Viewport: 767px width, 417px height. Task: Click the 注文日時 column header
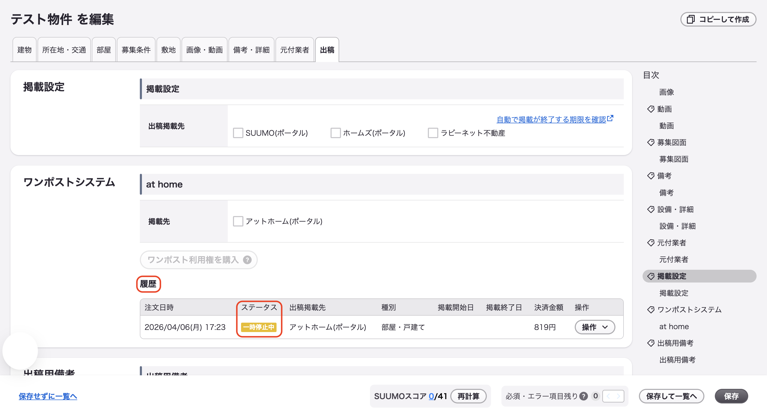click(159, 307)
